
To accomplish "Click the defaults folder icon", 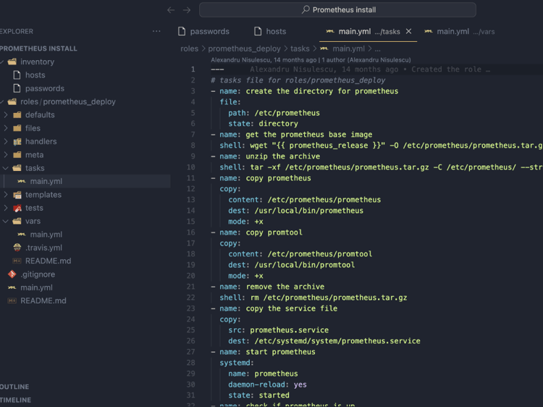I will coord(17,114).
